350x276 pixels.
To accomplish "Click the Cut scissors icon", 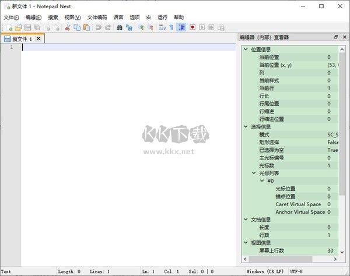I will pyautogui.click(x=68, y=27).
